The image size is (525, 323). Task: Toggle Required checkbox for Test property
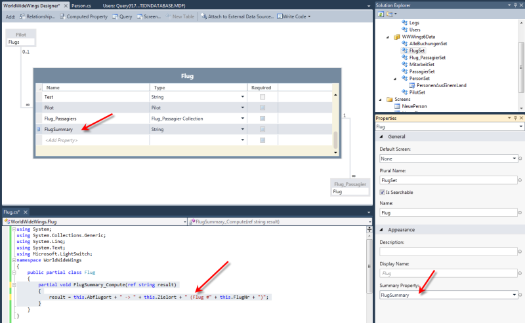(x=262, y=96)
